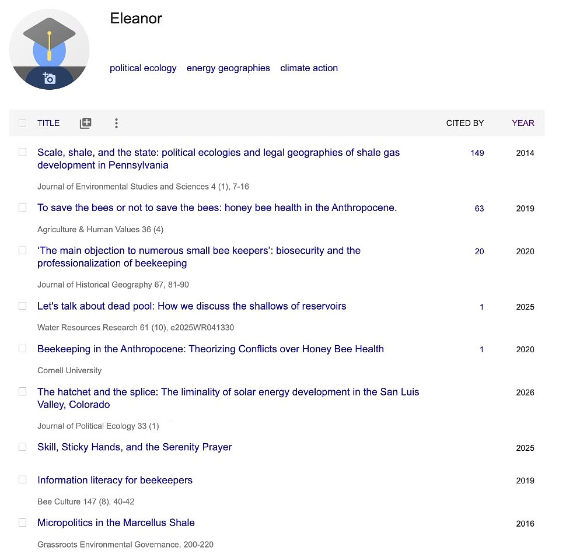573x554 pixels.
Task: Open the 149 citations count link
Action: tap(477, 153)
